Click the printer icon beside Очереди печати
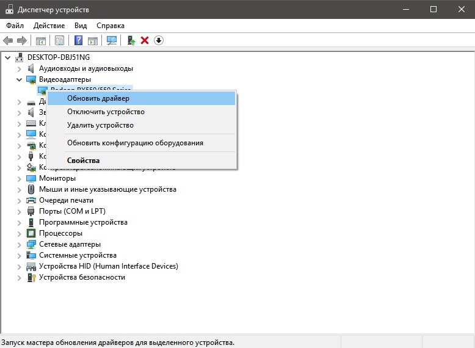475x348 pixels. click(x=31, y=200)
